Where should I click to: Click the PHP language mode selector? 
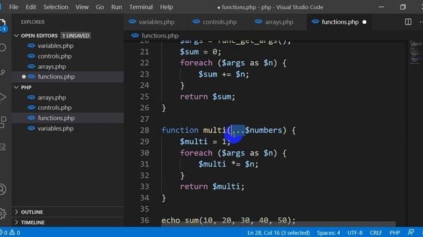point(395,232)
